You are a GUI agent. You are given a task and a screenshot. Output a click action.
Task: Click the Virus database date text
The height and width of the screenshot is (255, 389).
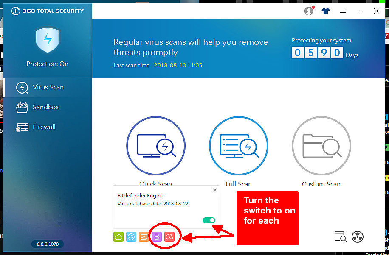point(153,204)
